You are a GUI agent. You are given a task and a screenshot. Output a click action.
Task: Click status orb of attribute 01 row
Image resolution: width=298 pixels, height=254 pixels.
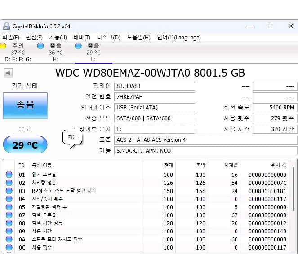click(x=9, y=175)
